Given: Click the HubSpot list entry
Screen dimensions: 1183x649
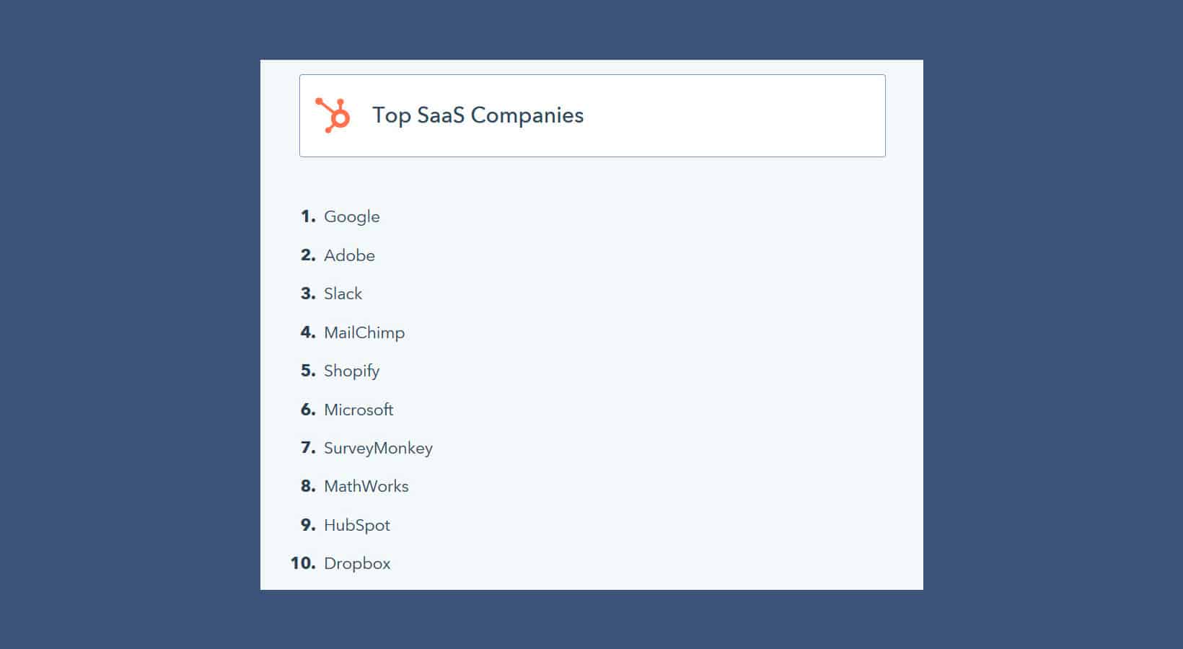Looking at the screenshot, I should (x=356, y=526).
